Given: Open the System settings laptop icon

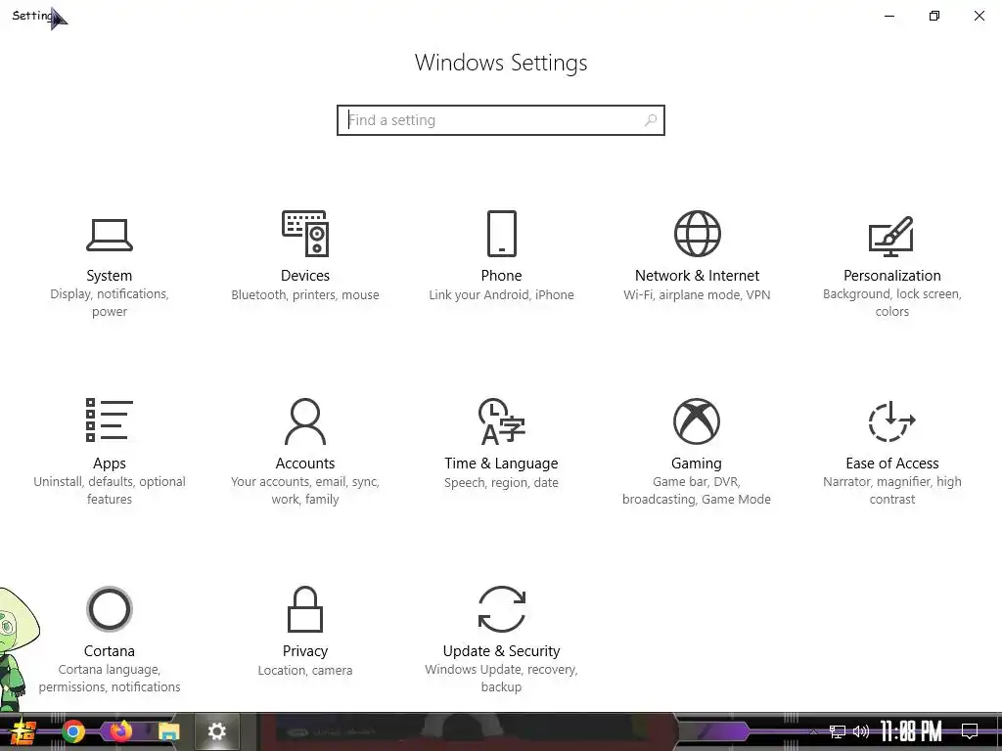Looking at the screenshot, I should (x=110, y=235).
